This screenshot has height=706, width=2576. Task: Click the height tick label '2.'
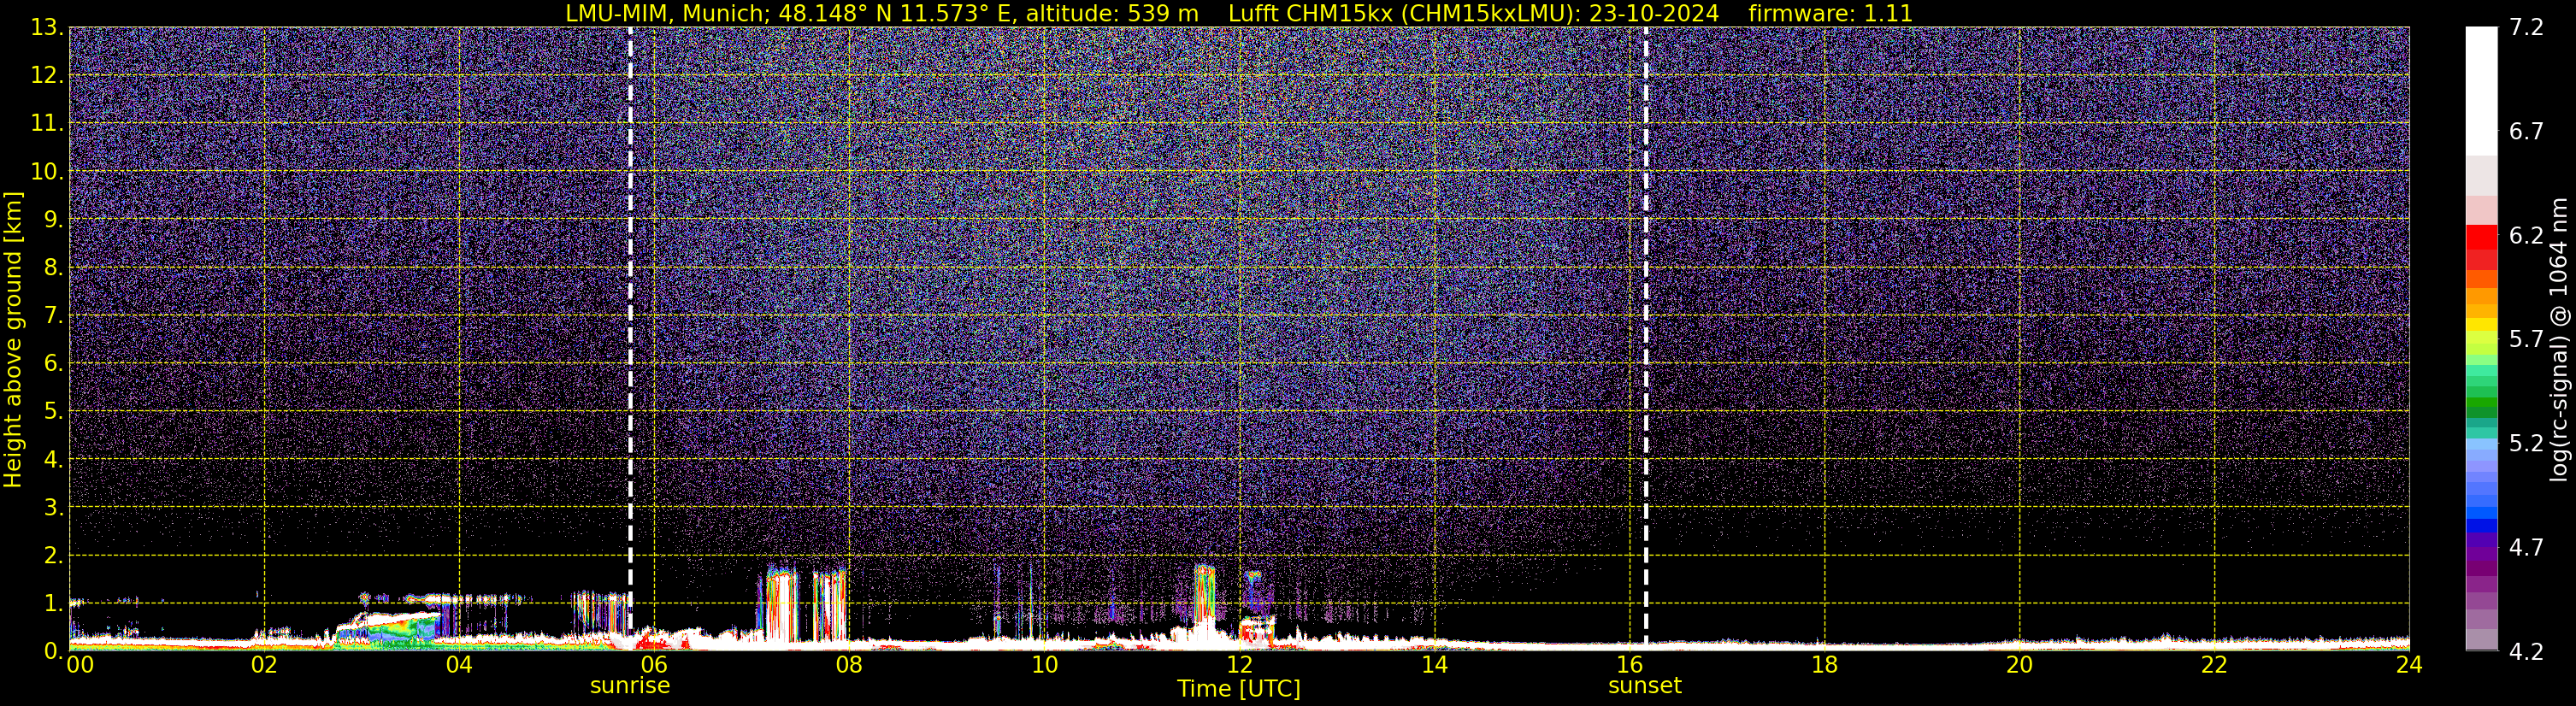click(53, 555)
